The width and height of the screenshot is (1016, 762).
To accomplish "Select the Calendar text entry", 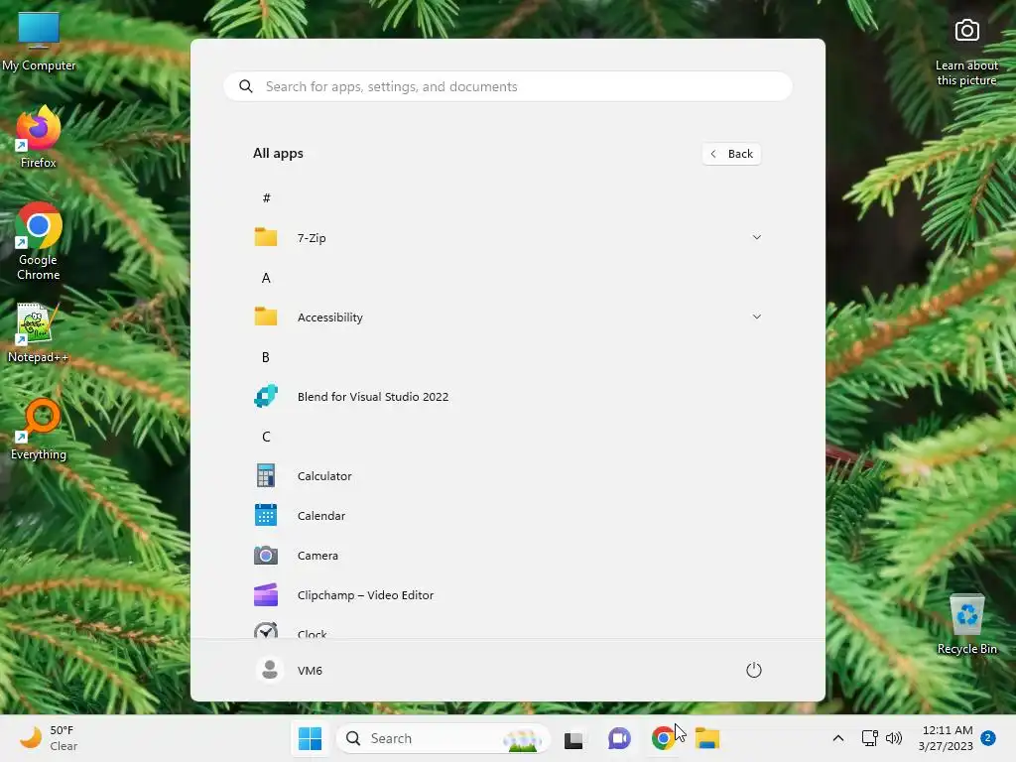I will pos(320,516).
